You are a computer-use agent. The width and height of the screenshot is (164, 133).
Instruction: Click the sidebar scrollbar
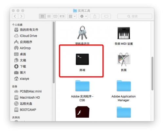[53, 53]
